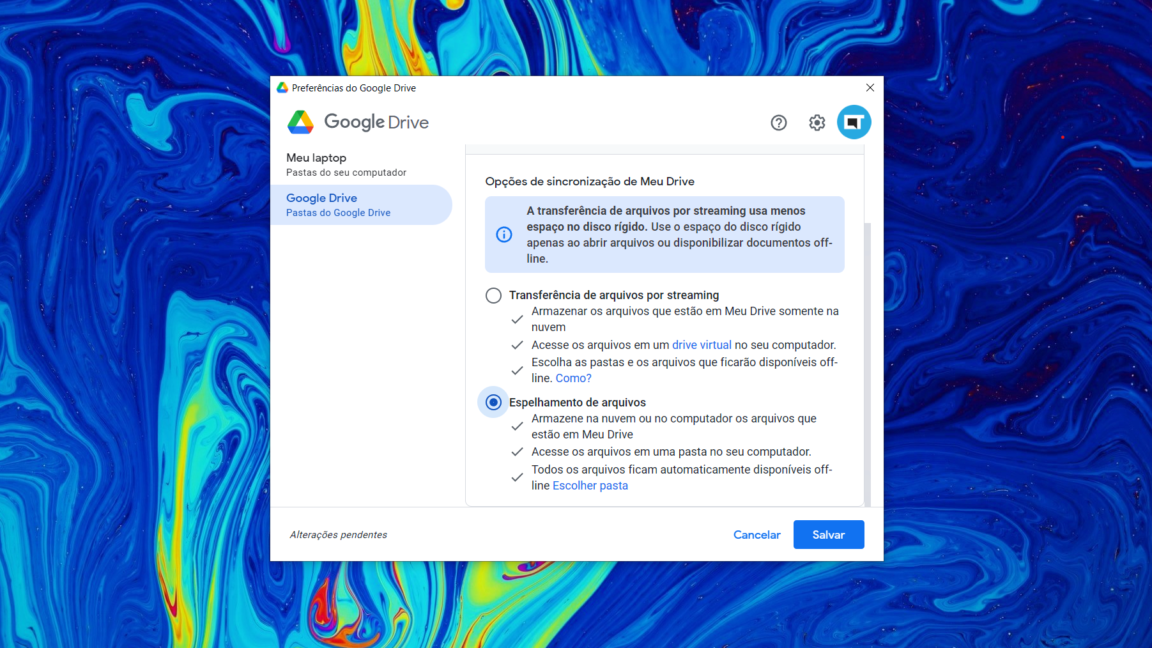Click 'Acesse os arquivos em uma pasta' line
This screenshot has width=1152, height=648.
coord(671,452)
